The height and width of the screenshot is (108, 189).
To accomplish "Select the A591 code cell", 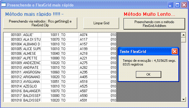I will coord(88,100).
